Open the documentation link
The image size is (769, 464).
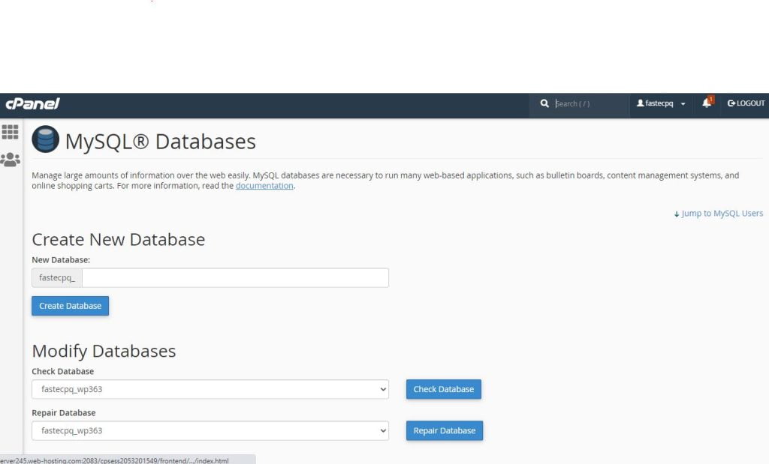[264, 186]
